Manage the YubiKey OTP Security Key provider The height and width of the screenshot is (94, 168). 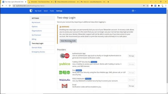pos(131,64)
